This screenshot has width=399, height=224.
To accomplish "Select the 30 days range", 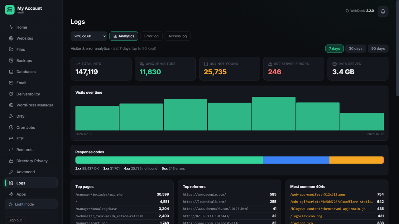I will tap(356, 49).
